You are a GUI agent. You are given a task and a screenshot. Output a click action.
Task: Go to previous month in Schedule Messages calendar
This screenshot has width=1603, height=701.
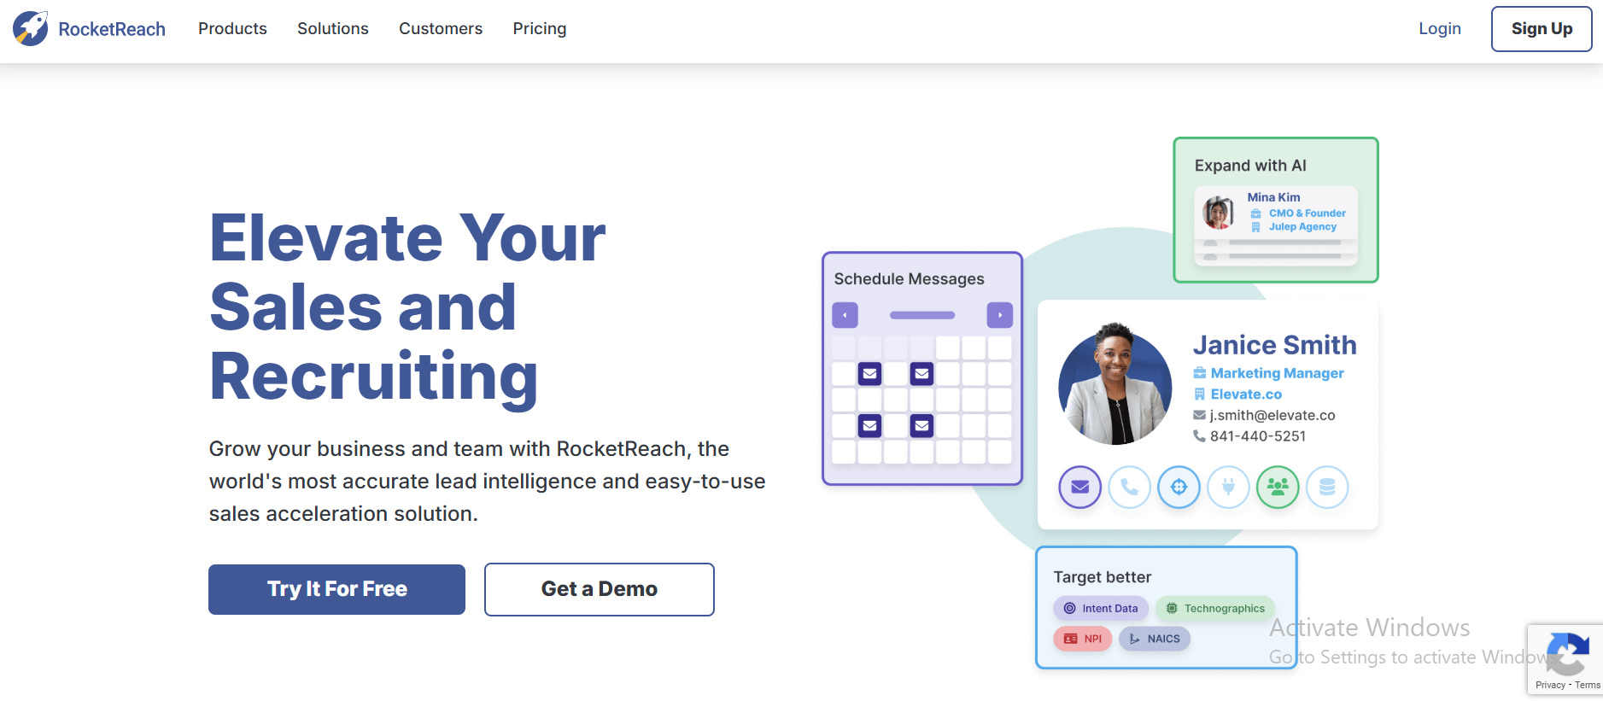click(x=845, y=315)
